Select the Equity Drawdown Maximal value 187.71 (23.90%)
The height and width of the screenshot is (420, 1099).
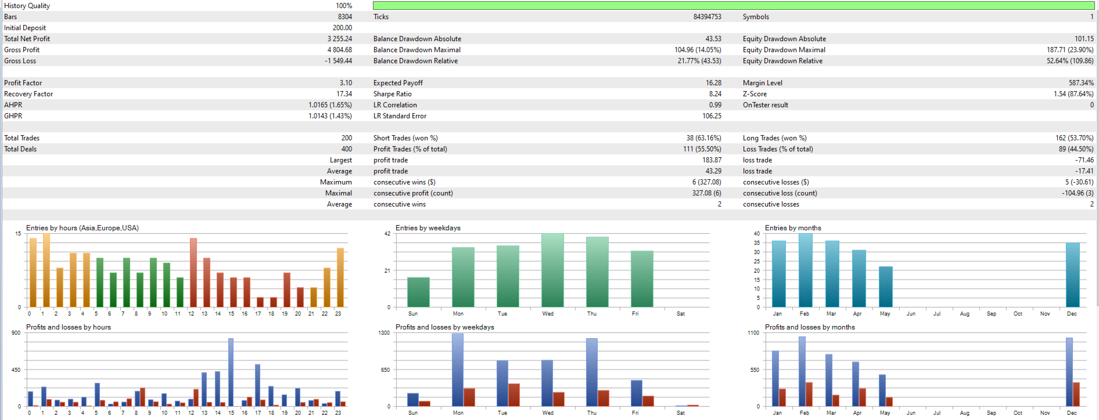pos(1070,50)
